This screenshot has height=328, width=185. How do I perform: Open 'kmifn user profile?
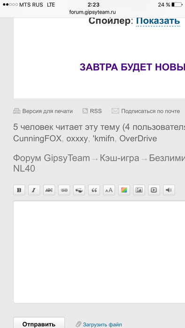(x=103, y=139)
